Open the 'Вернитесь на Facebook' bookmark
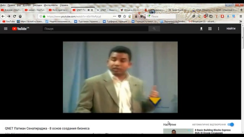The height and width of the screenshot is (137, 244). [x=173, y=21]
